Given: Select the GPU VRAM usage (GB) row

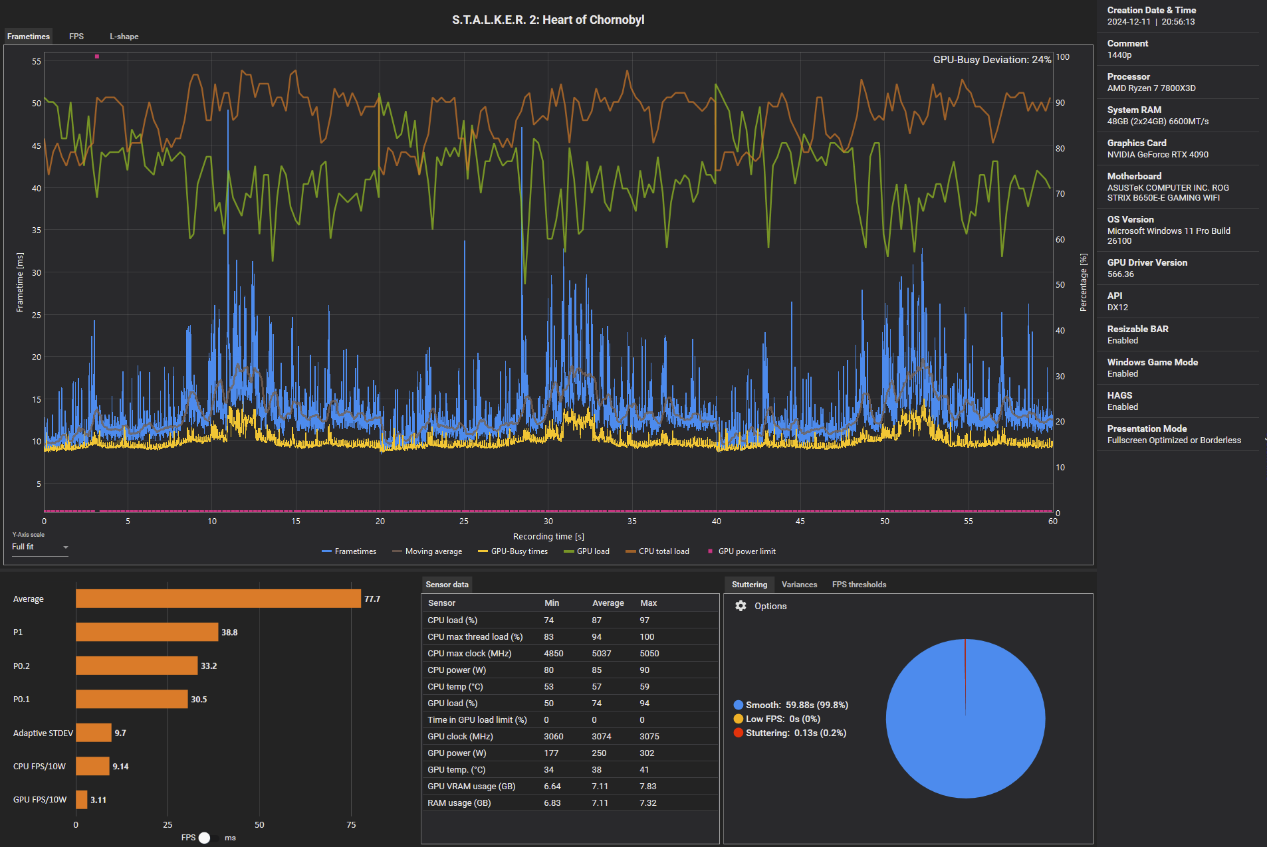Looking at the screenshot, I should click(x=570, y=786).
